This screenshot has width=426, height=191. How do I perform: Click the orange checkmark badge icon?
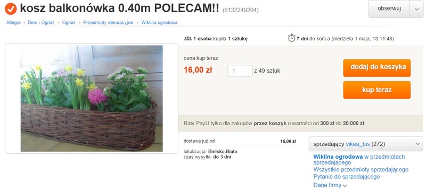(11, 8)
